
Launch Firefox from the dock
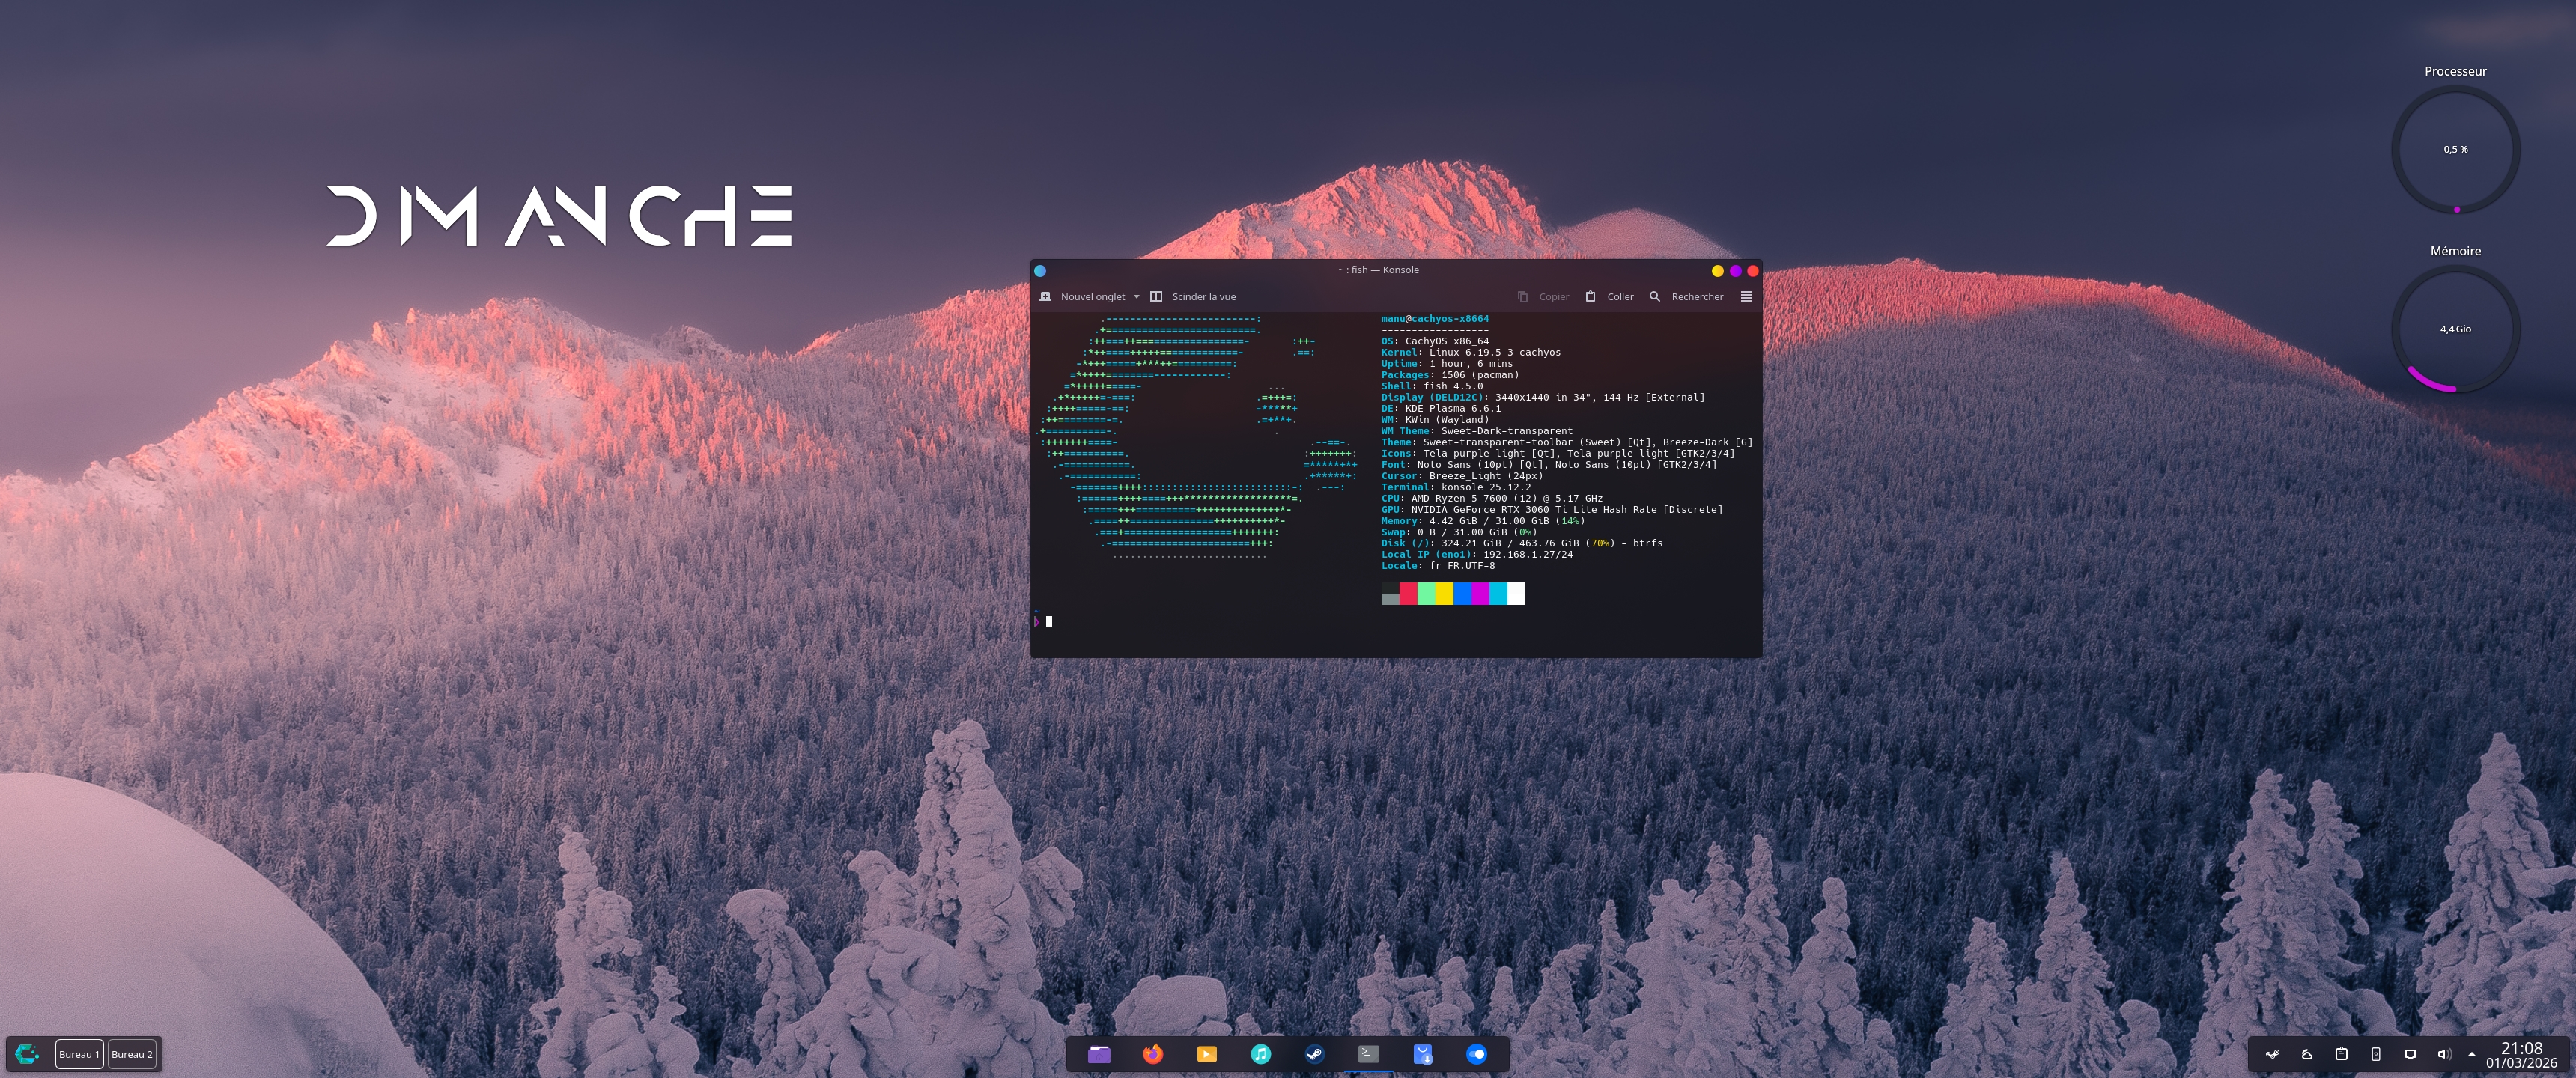coord(1153,1054)
